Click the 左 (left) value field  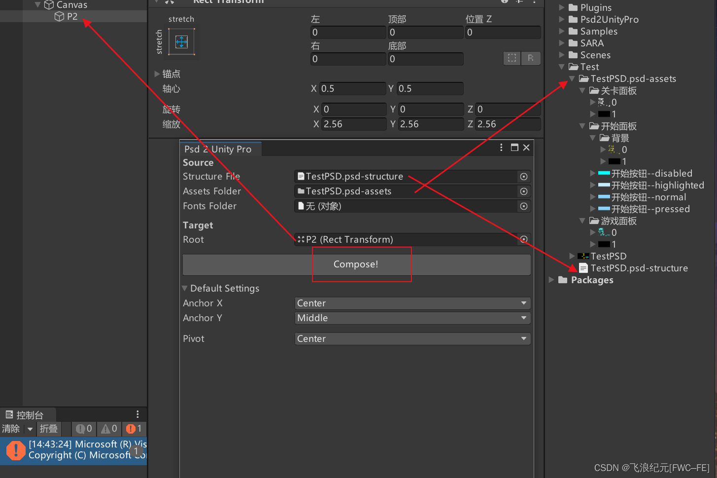click(x=348, y=33)
